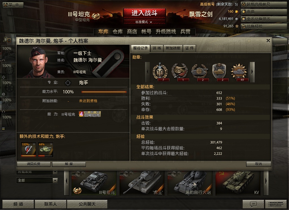Click the gold top-up coin icon
289x210 pixels.
244,12
